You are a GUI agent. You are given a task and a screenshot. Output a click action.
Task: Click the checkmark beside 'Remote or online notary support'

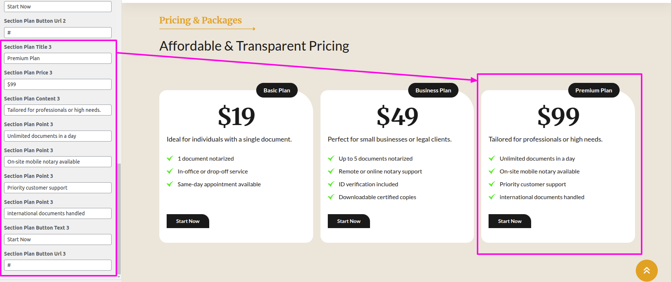click(x=331, y=171)
